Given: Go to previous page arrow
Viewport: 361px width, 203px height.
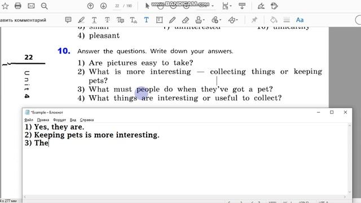Looking at the screenshot, I should [x=90, y=6].
